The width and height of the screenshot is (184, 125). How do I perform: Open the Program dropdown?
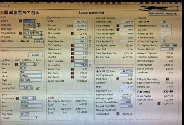tap(42, 37)
